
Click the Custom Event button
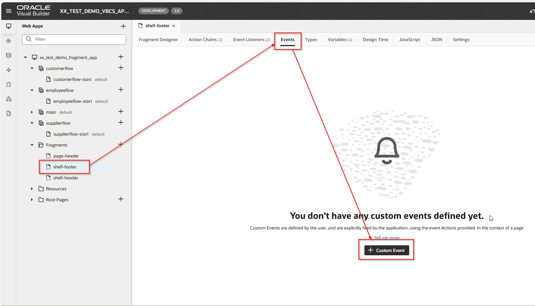(386, 250)
